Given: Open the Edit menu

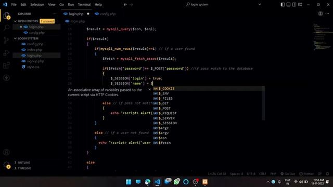Looking at the screenshot, I should tap(23, 5).
